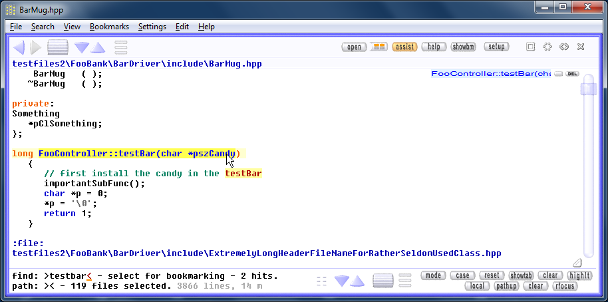608x302 pixels.
Task: Open the Settings menu
Action: click(152, 27)
